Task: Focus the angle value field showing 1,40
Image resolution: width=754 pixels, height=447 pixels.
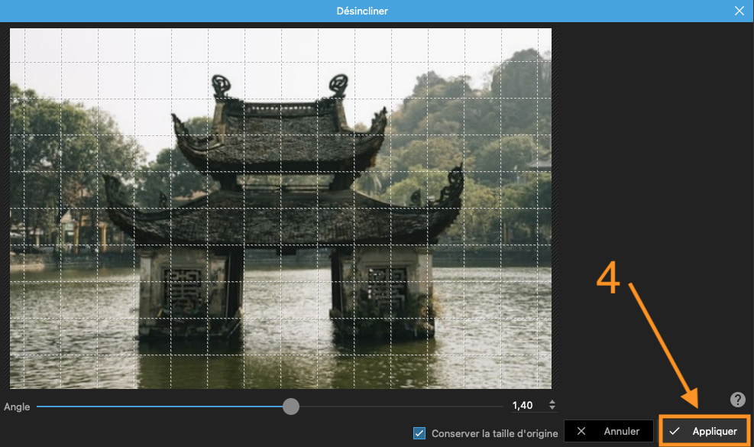Action: [528, 406]
